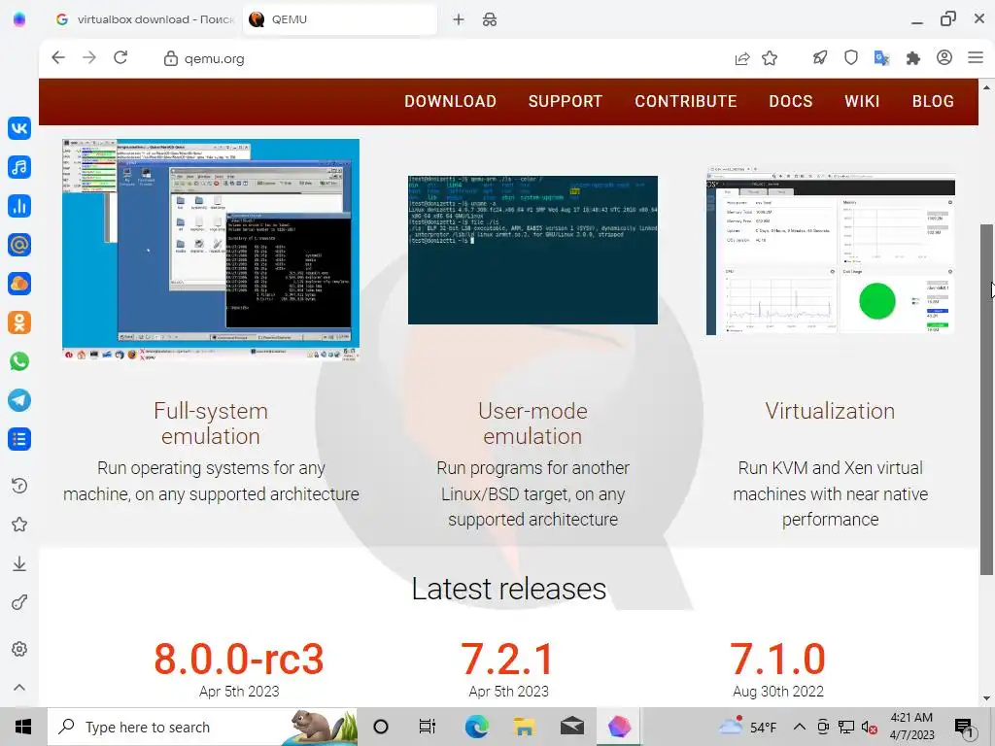This screenshot has height=746, width=995.
Task: Open the blue list sidebar icon
Action: (19, 439)
